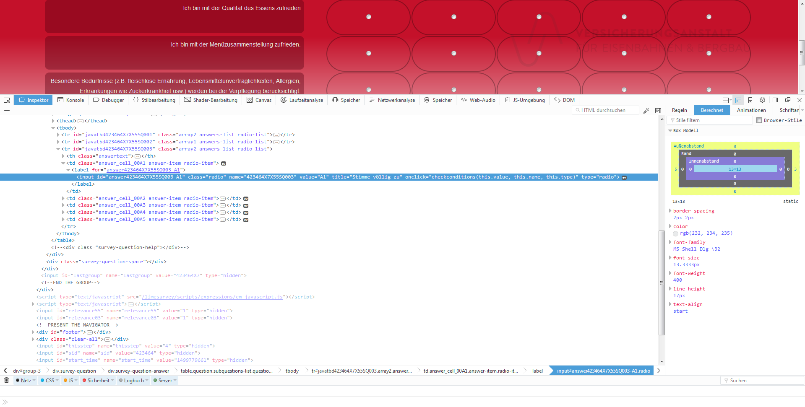Switch to the Konsole tab
This screenshot has width=805, height=407.
[71, 100]
